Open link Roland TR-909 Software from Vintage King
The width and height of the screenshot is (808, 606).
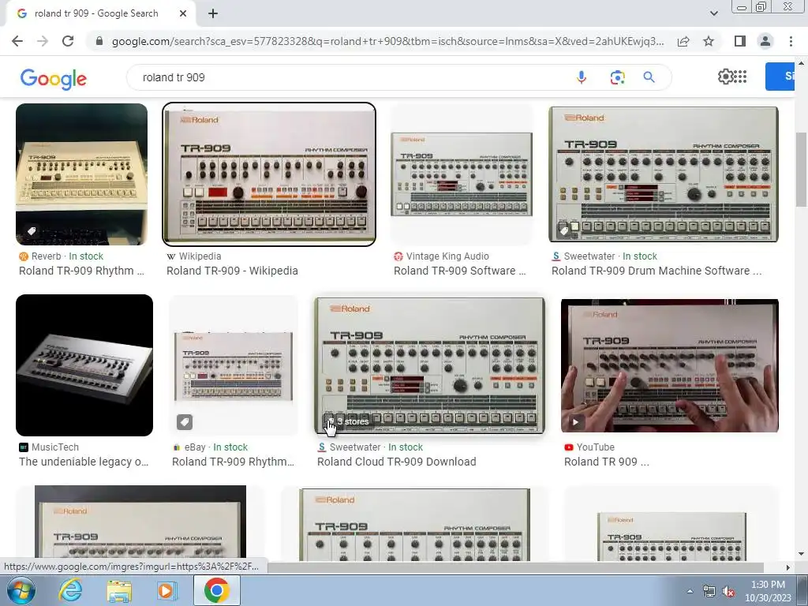460,271
